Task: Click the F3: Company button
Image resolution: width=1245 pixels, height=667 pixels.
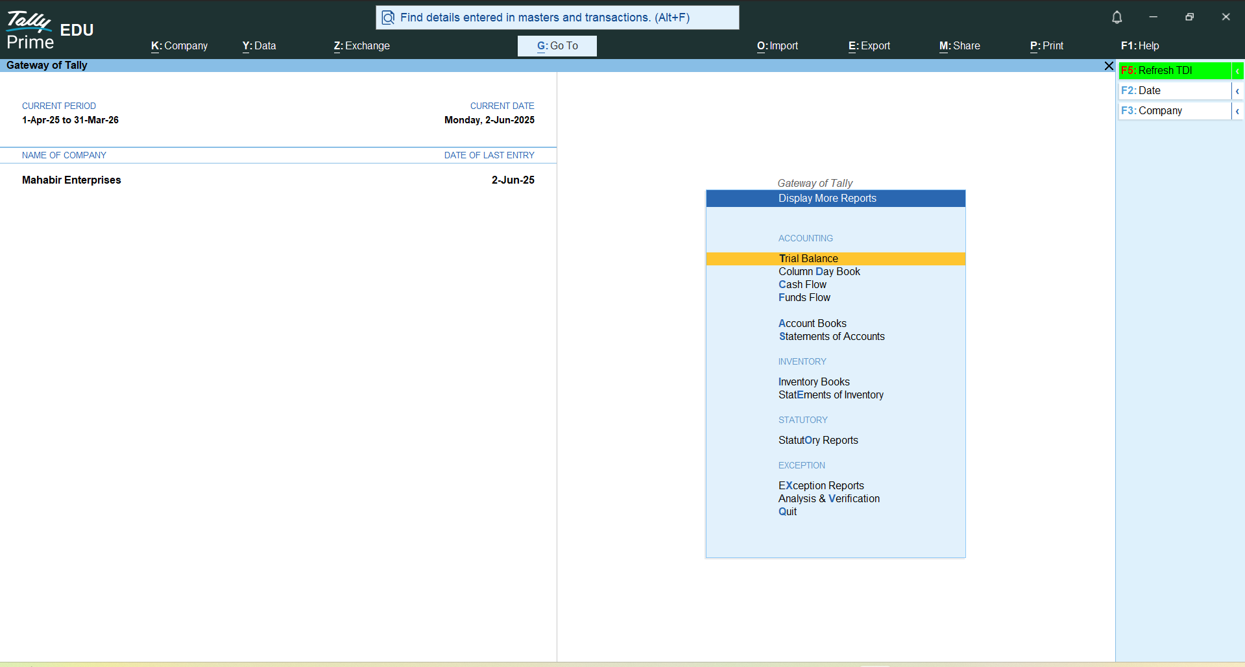Action: click(1175, 111)
